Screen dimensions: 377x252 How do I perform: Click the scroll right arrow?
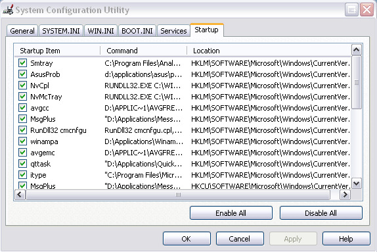[345, 194]
